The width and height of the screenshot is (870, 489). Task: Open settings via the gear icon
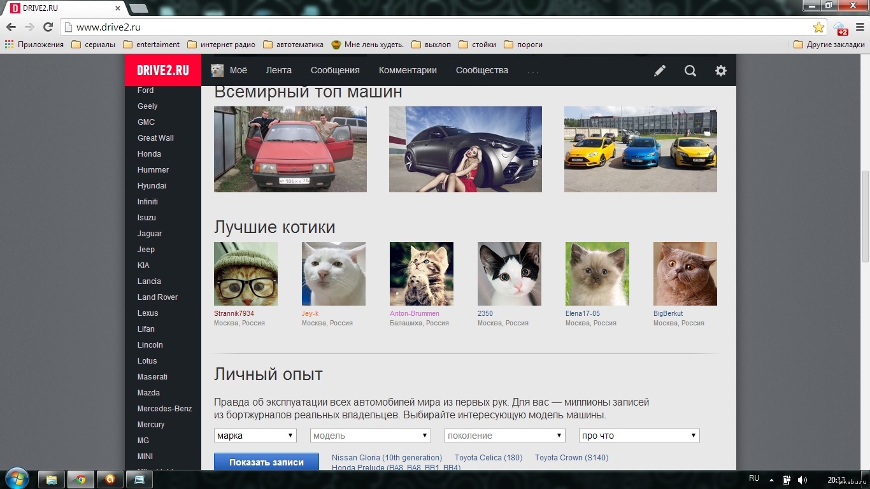pos(721,71)
